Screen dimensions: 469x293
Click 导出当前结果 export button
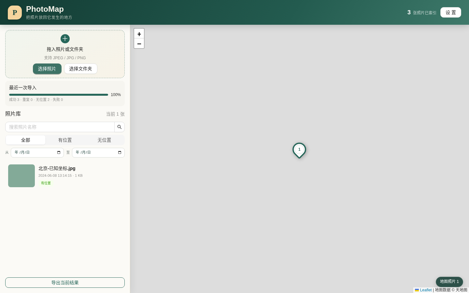coord(65,283)
